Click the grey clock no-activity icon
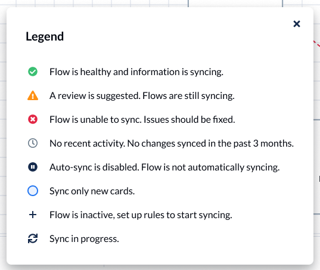Screen dimensions: 320x270 [x=33, y=143]
